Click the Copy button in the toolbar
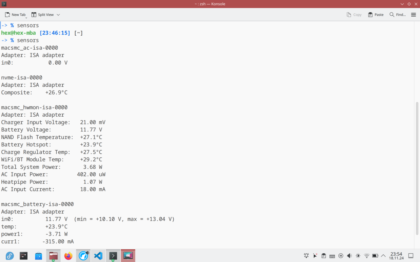This screenshot has width=420, height=262. coord(354,15)
